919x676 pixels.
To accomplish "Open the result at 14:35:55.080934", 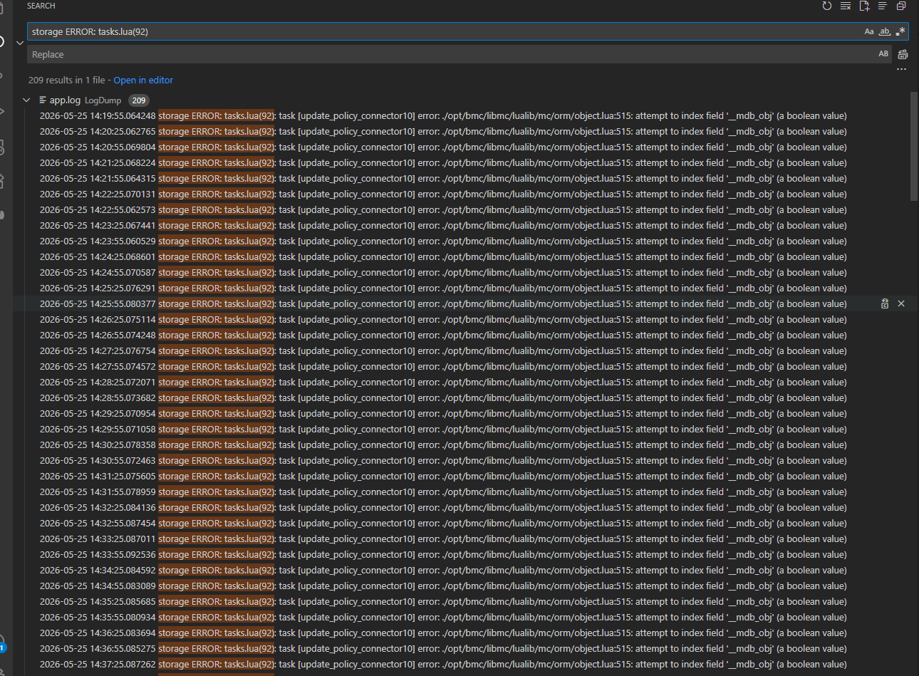I will tap(443, 617).
